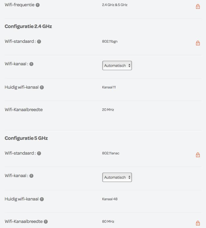206x228 pixels.
Task: Click the lock icon on Wifi-frequentie row
Action: pyautogui.click(x=198, y=7)
